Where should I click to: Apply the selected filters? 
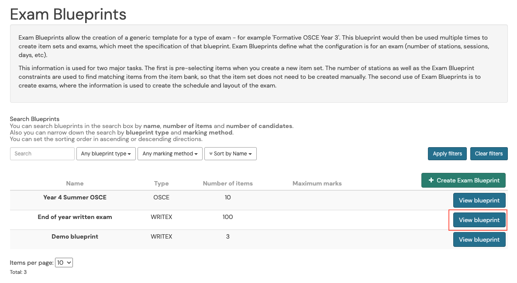point(448,154)
